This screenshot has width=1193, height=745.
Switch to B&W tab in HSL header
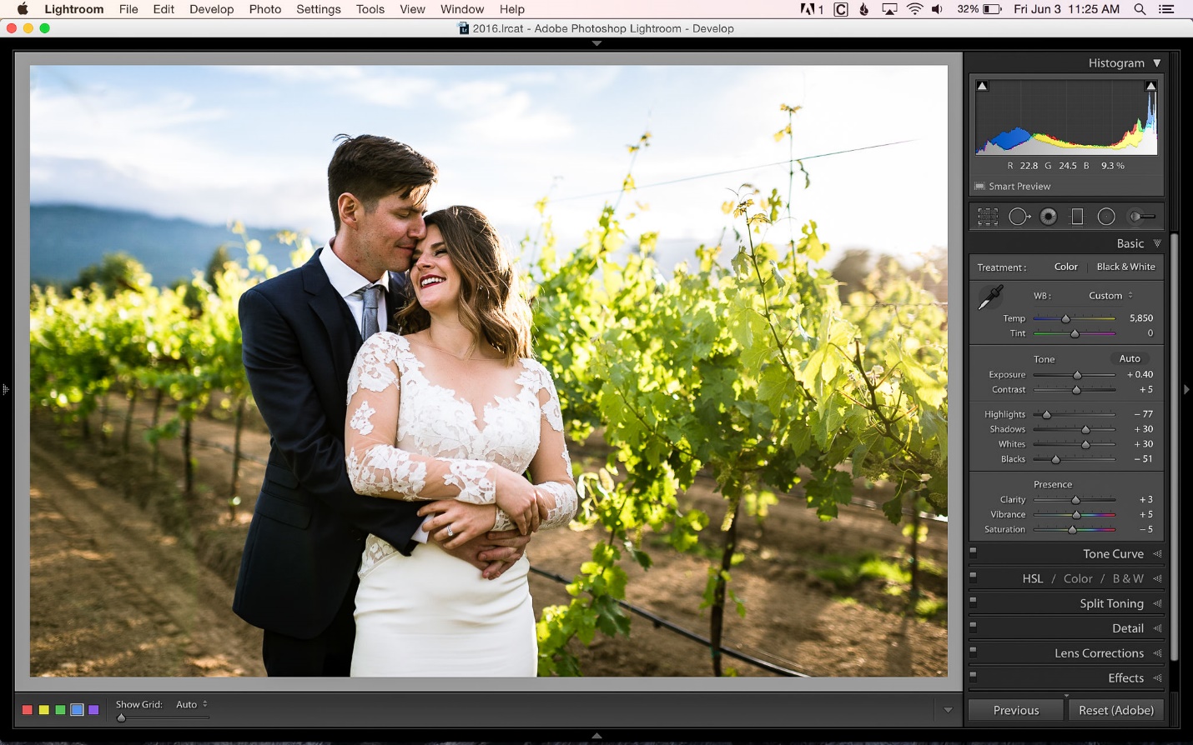(x=1128, y=579)
